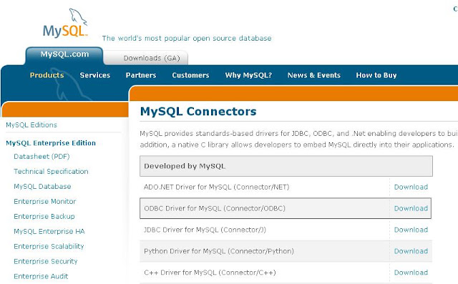Open Enterprise Security link
The width and height of the screenshot is (458, 284).
tap(46, 261)
